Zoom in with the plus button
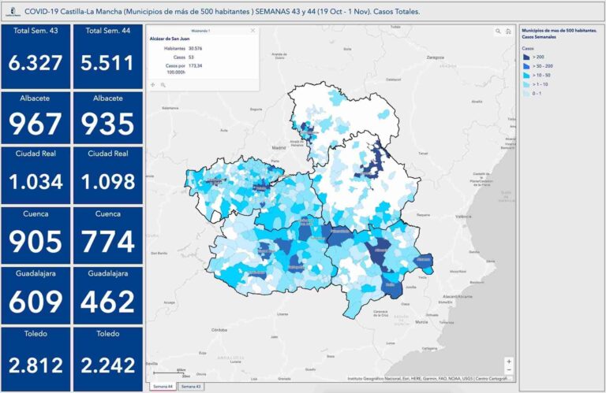 (x=509, y=361)
